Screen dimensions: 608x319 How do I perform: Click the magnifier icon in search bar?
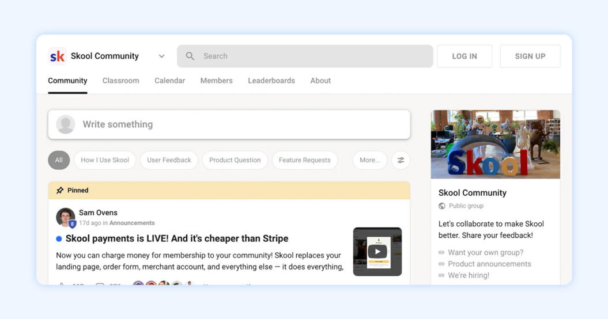coord(190,56)
